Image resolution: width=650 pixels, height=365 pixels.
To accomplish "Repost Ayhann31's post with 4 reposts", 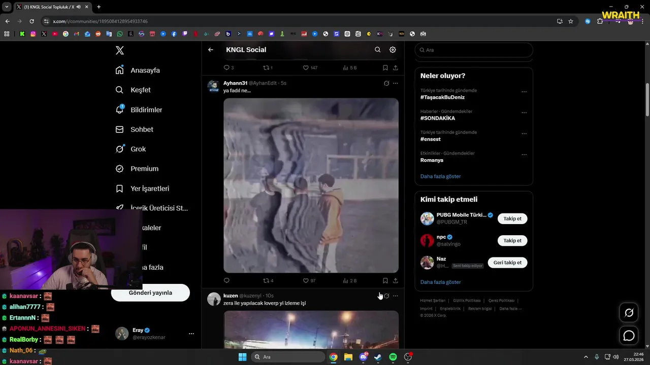I will [268, 280].
